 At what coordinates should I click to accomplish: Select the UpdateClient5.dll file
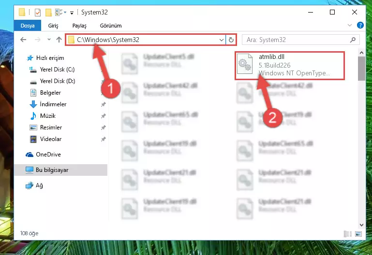(x=158, y=63)
